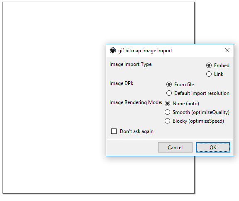Click the dialog title bar text
Image resolution: width=239 pixels, height=201 pixels.
point(145,51)
